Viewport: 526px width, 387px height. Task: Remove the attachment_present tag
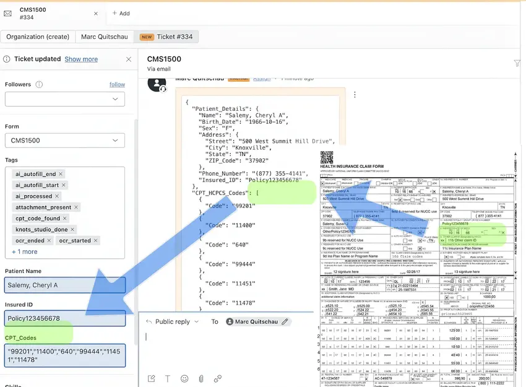pyautogui.click(x=76, y=207)
